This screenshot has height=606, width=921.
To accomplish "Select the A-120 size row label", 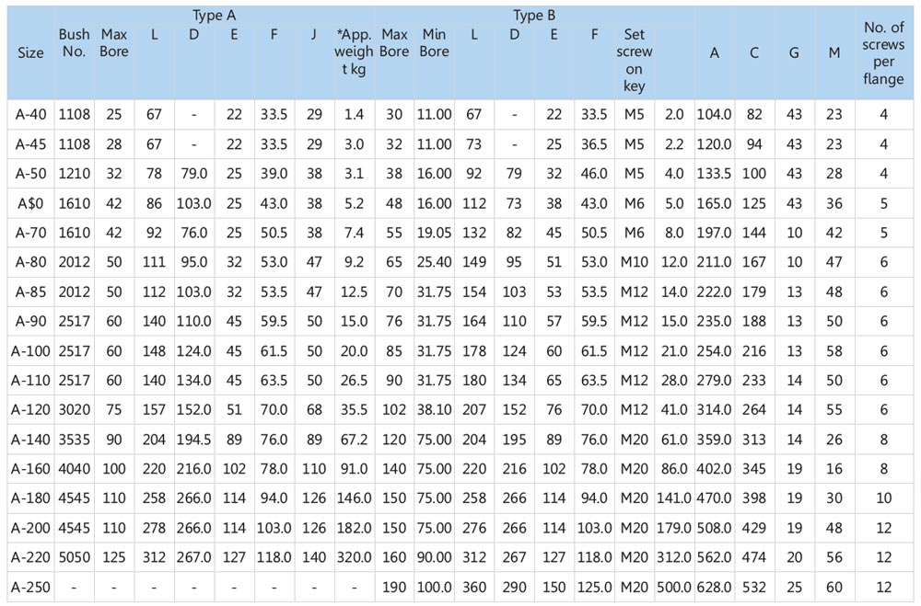I will click(x=30, y=410).
